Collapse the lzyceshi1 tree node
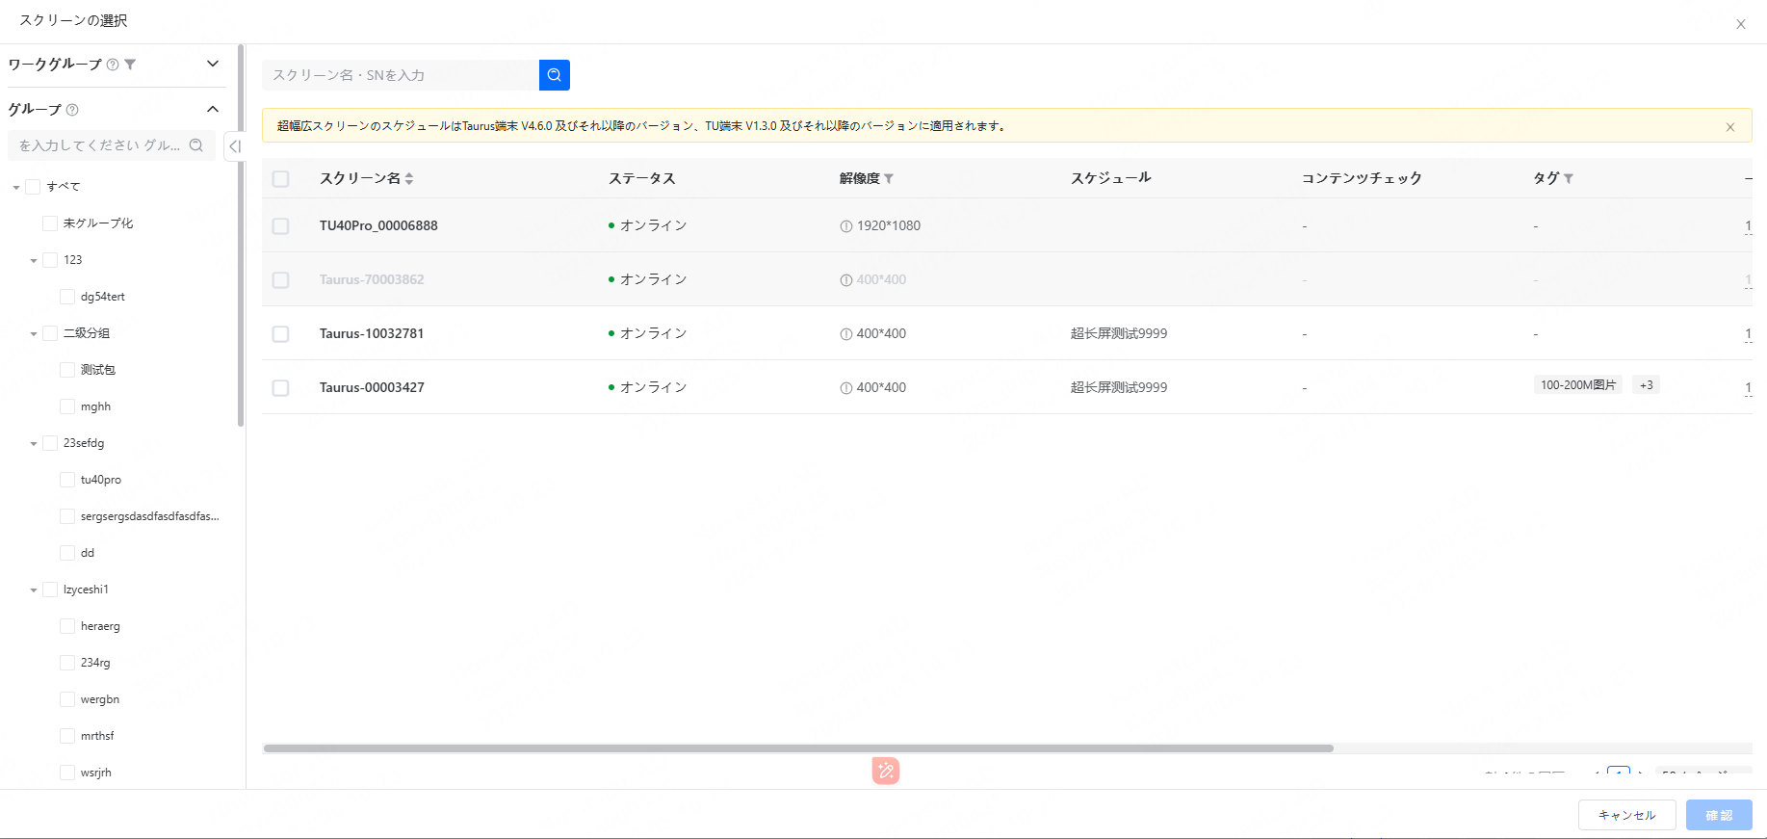This screenshot has width=1767, height=839. click(34, 590)
